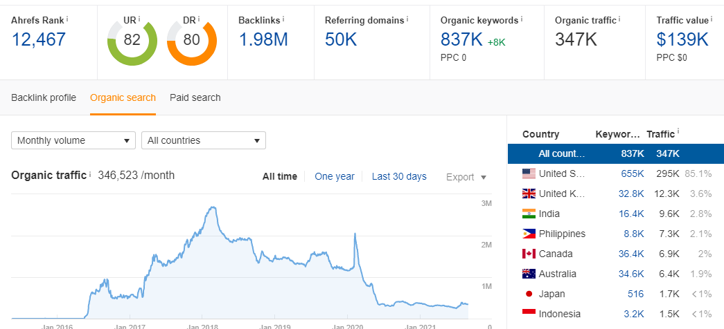Viewport: 724px width, 329px height.
Task: Click the info icon beside Ahrefs Rank
Action: [67, 19]
